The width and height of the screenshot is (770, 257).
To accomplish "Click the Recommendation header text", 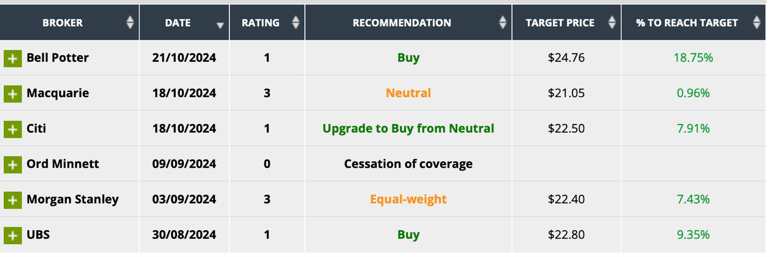I will click(x=401, y=23).
